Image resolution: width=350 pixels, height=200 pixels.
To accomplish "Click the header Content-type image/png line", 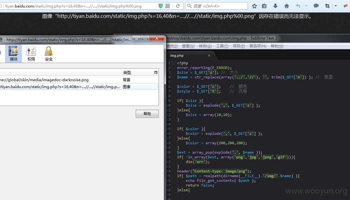I will pyautogui.click(x=214, y=171).
